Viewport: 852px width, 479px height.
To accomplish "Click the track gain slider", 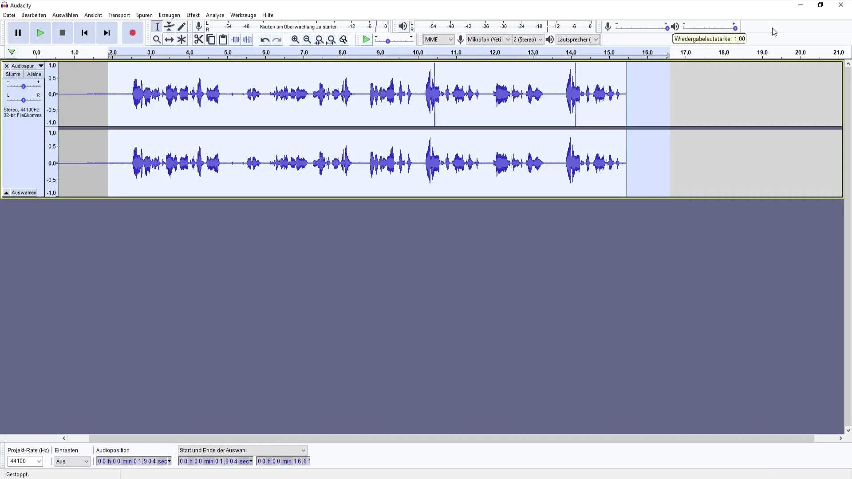I will click(x=24, y=86).
